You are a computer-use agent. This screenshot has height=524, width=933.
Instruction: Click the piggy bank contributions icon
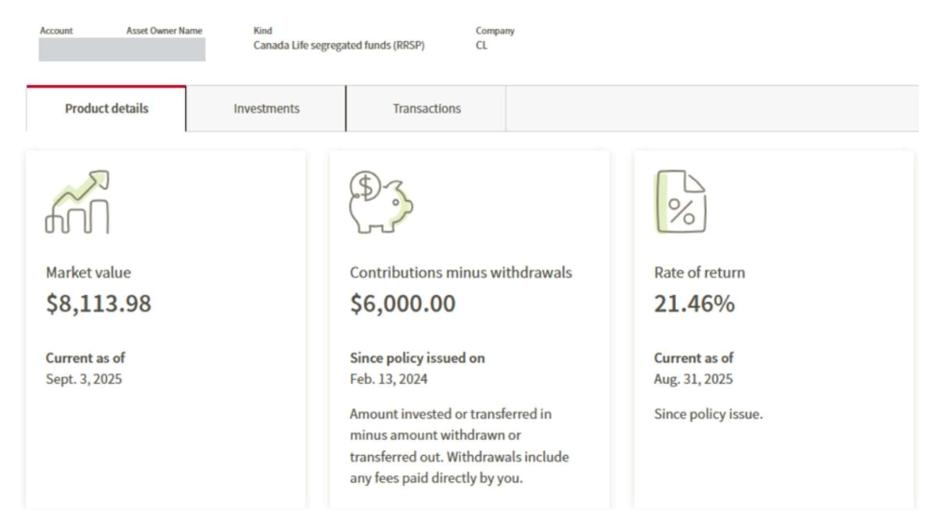(x=380, y=202)
